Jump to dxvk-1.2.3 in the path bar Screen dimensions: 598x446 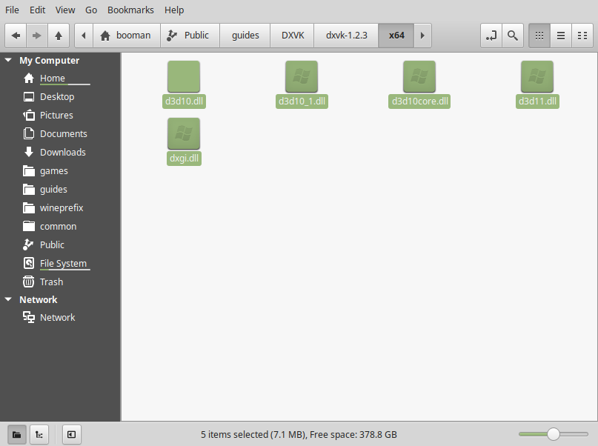[x=346, y=36]
